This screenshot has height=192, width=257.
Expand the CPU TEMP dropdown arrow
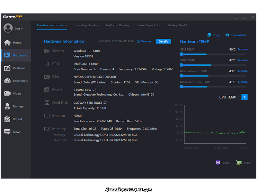(x=244, y=97)
